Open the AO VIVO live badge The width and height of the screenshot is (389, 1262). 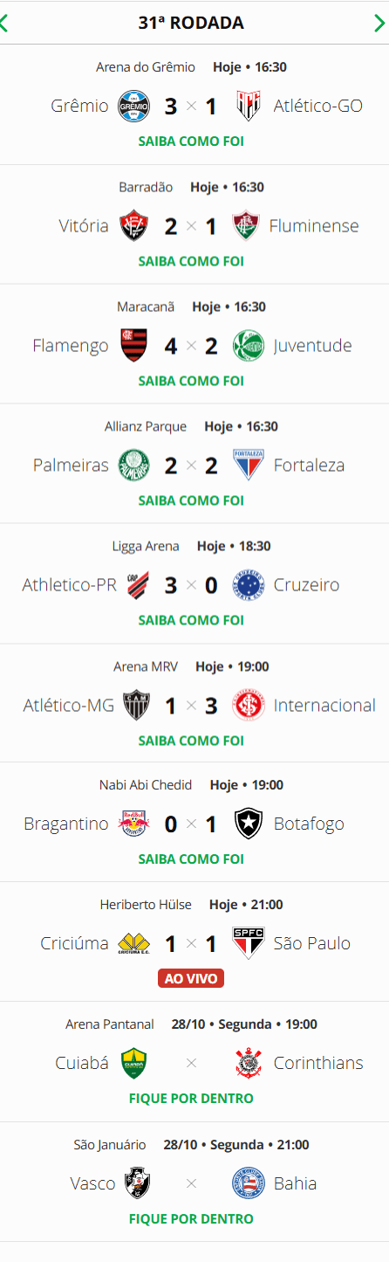click(x=191, y=979)
